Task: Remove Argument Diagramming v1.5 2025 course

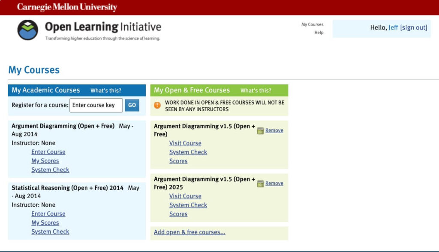Action: click(274, 184)
